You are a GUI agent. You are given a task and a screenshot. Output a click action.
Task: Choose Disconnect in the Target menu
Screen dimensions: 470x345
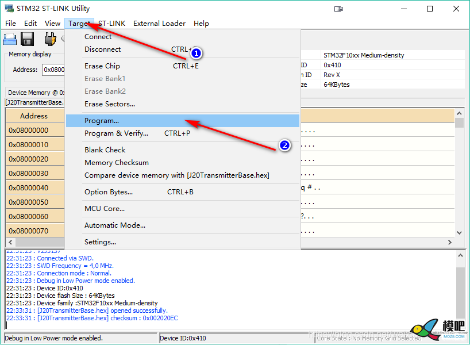[183, 49]
